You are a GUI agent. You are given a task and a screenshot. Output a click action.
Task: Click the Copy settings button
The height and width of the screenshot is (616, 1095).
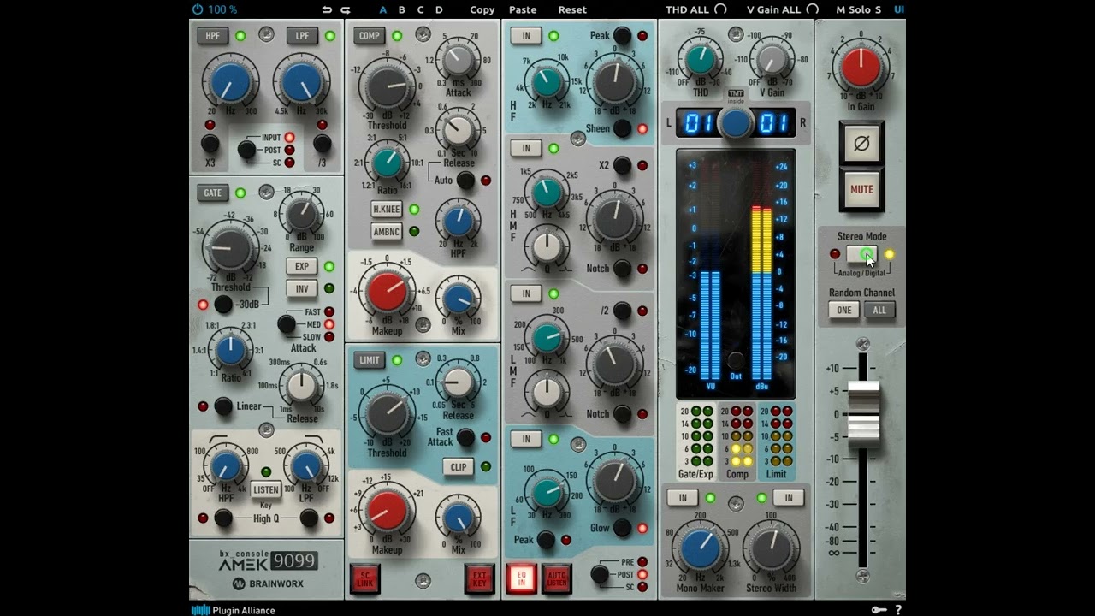(482, 9)
